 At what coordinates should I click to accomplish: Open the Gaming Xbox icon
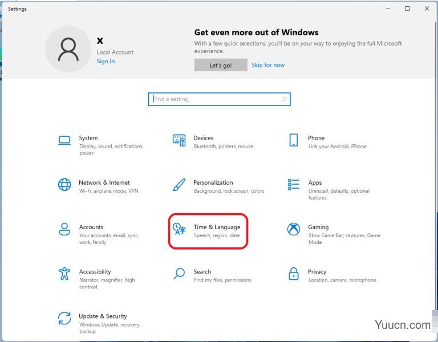294,229
